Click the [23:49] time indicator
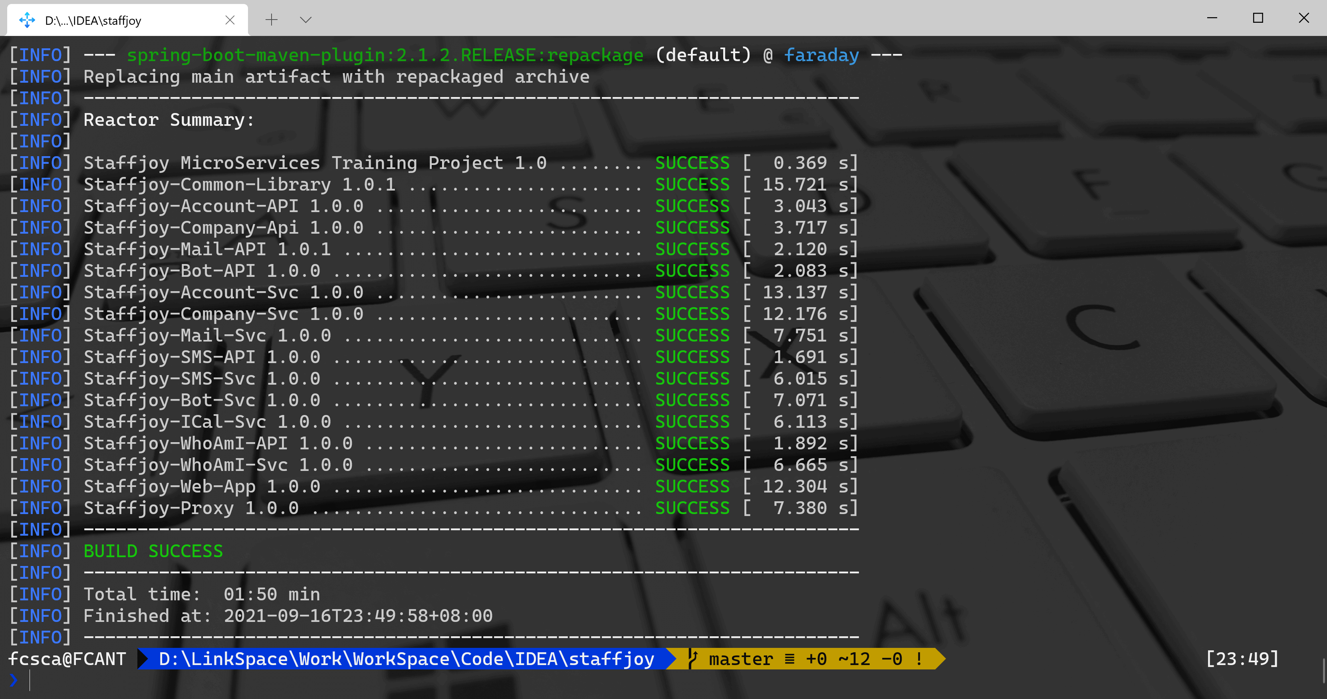 tap(1242, 659)
